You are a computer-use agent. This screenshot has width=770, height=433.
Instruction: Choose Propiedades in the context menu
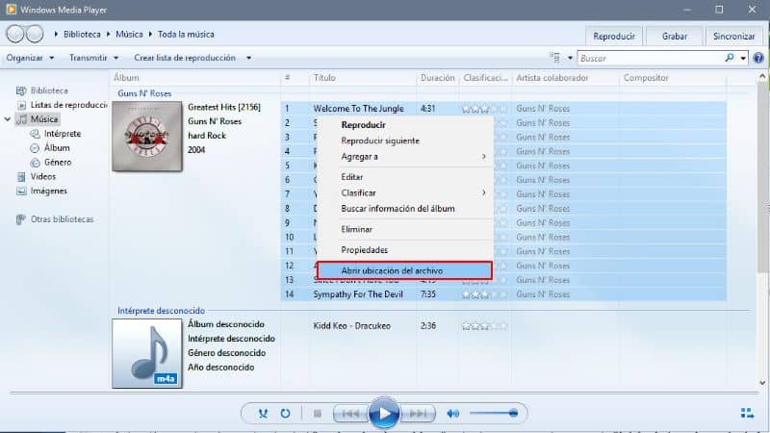[405, 250]
